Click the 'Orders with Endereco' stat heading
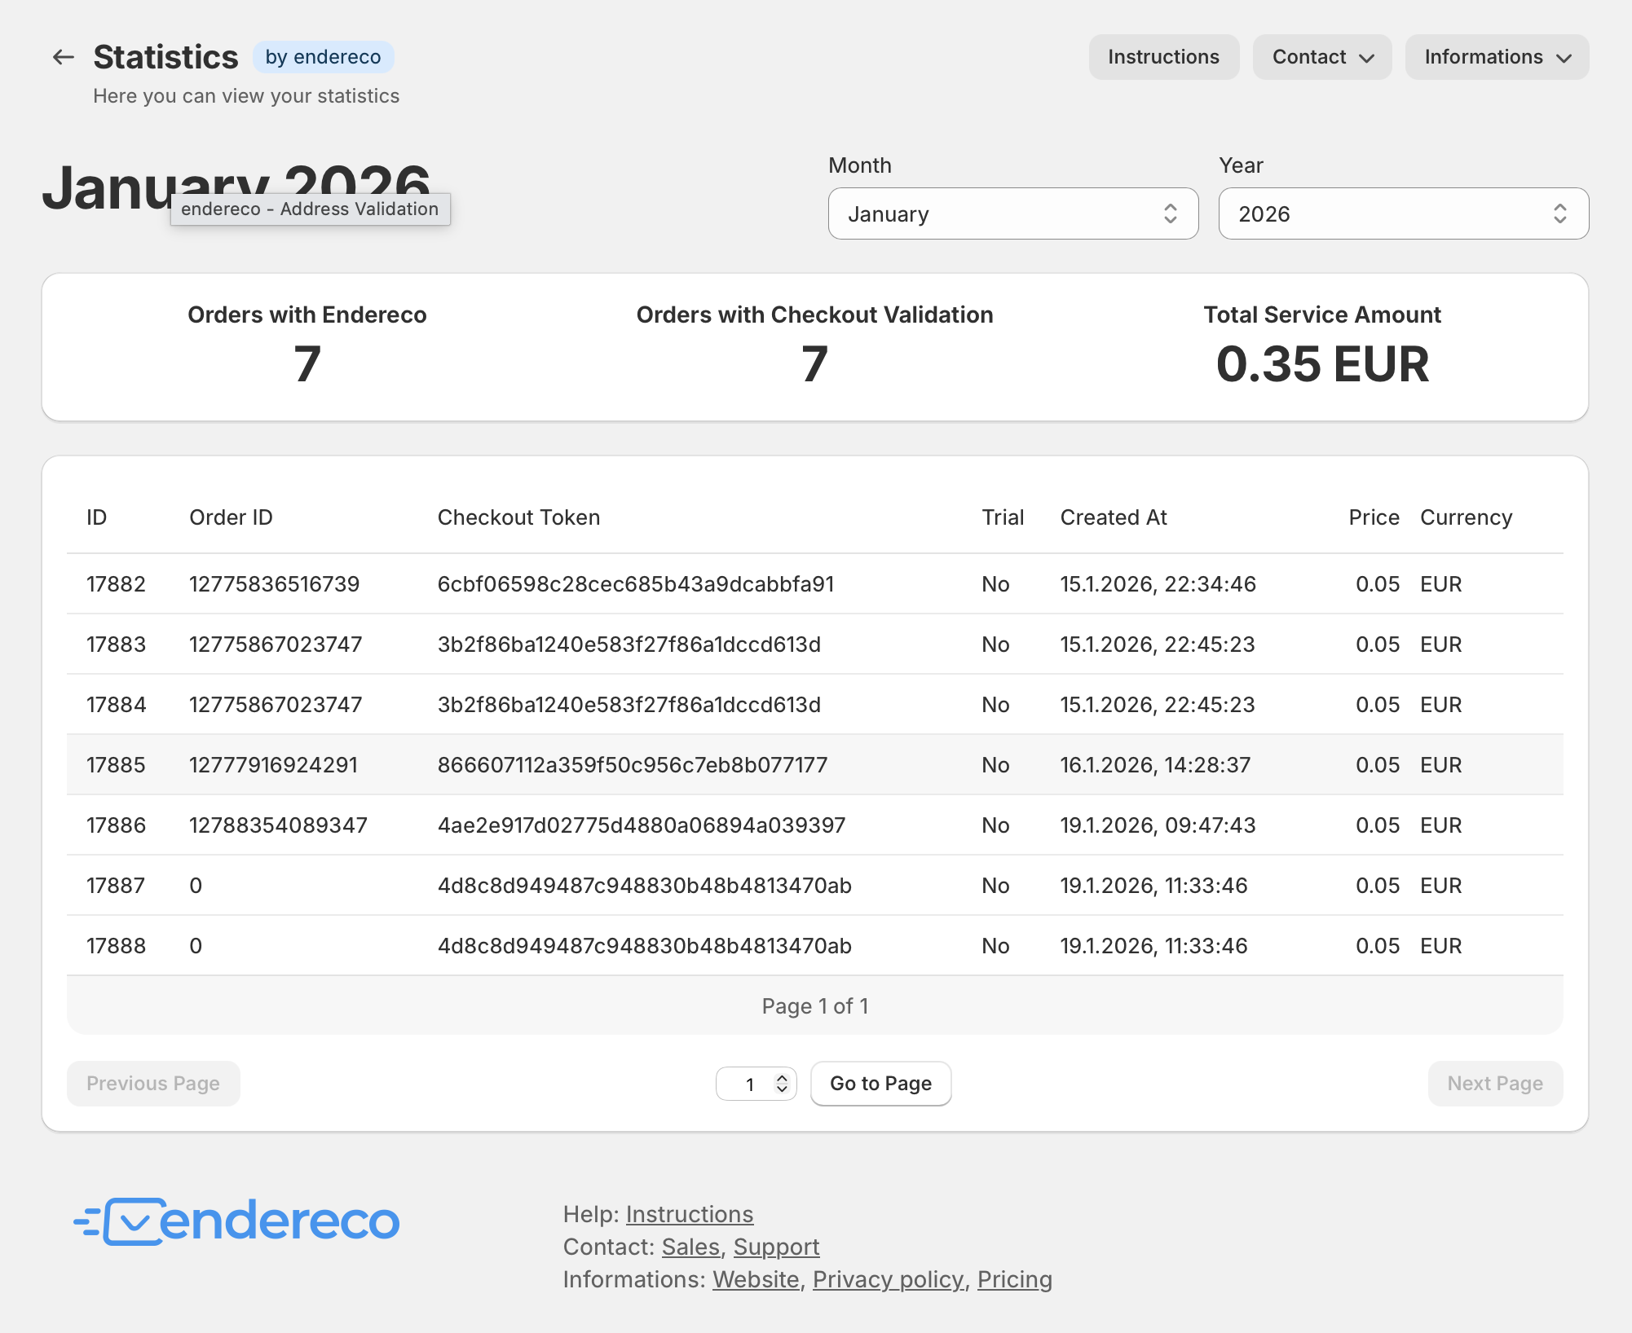 coord(307,315)
